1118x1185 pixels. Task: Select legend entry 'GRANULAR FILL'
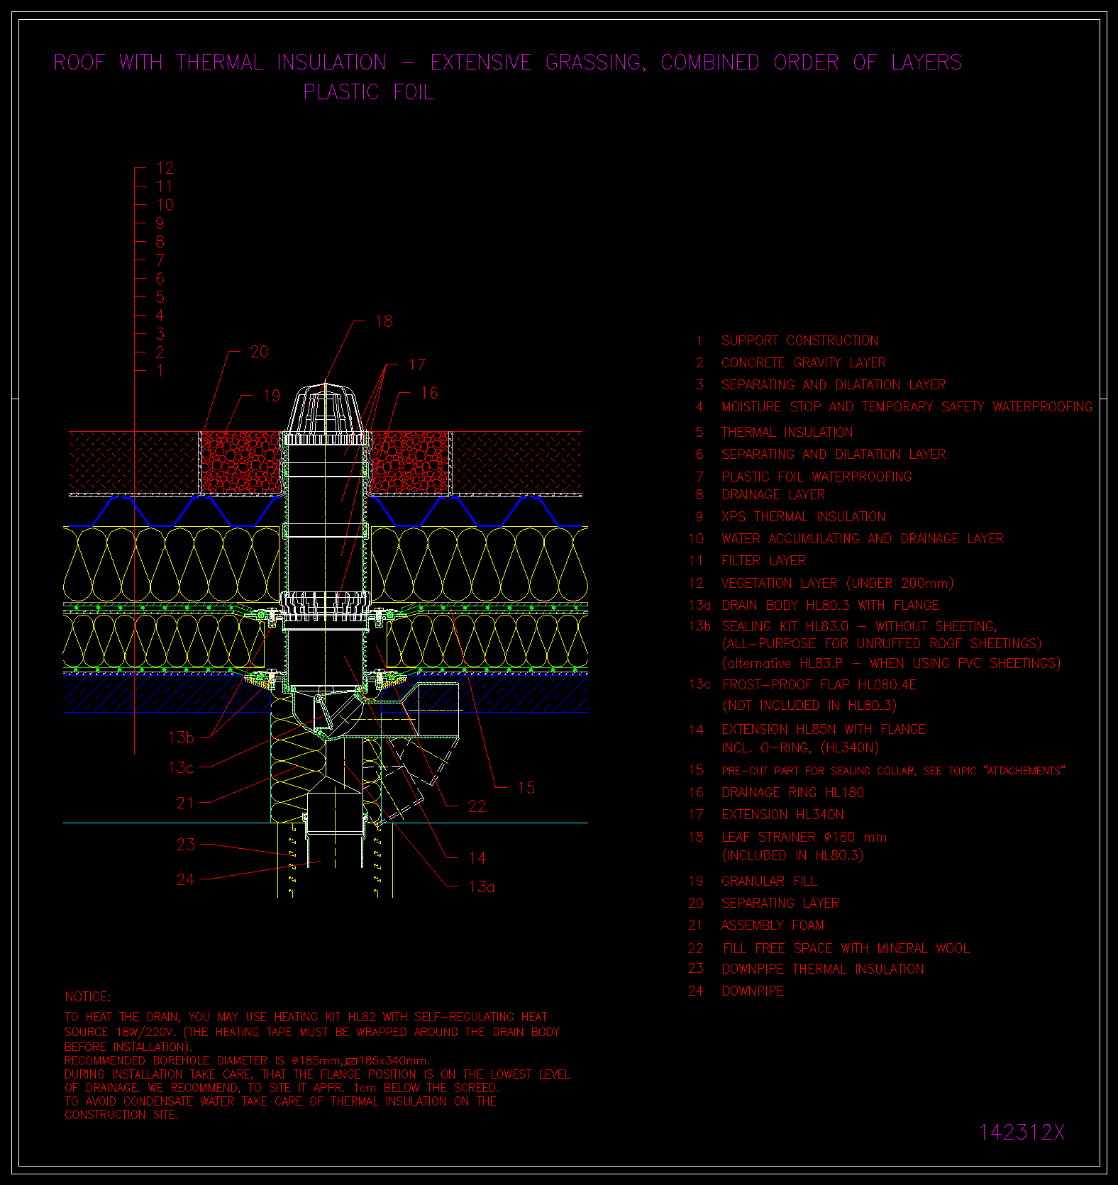pos(769,881)
